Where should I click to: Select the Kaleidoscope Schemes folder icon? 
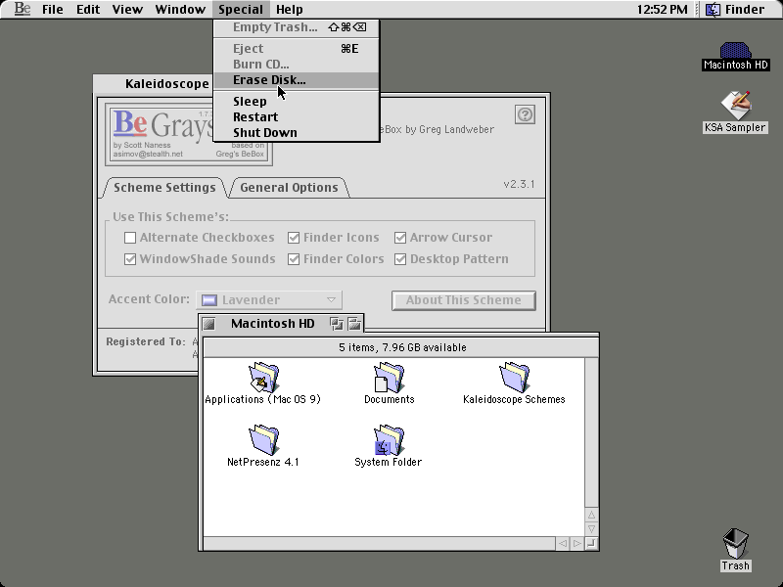[x=514, y=377]
